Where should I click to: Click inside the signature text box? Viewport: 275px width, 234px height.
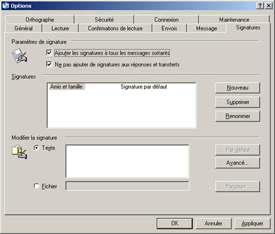click(x=127, y=161)
